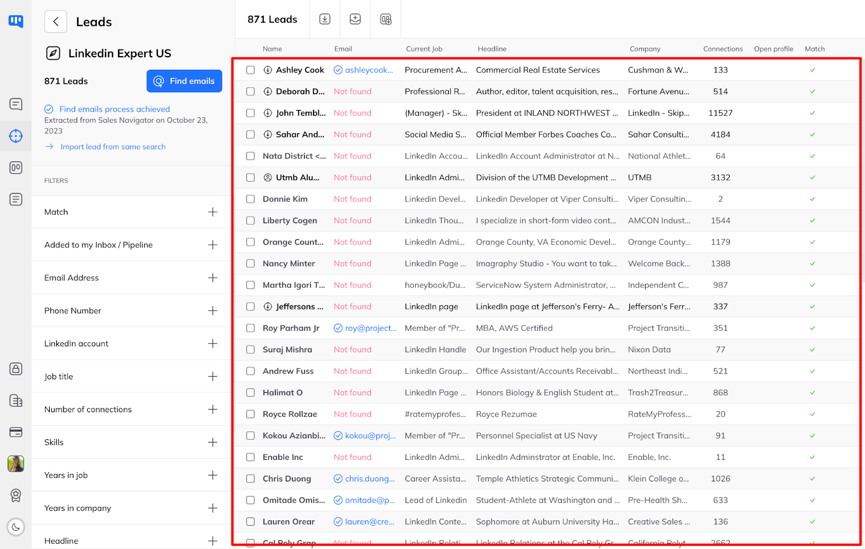The height and width of the screenshot is (549, 865).
Task: Click the profile icon before Utmb Alu...
Action: pyautogui.click(x=268, y=177)
